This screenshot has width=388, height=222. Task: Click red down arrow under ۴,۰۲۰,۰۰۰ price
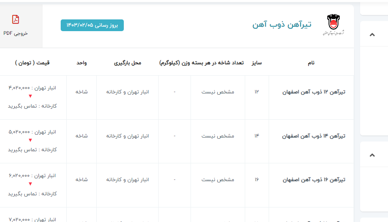[x=30, y=96]
